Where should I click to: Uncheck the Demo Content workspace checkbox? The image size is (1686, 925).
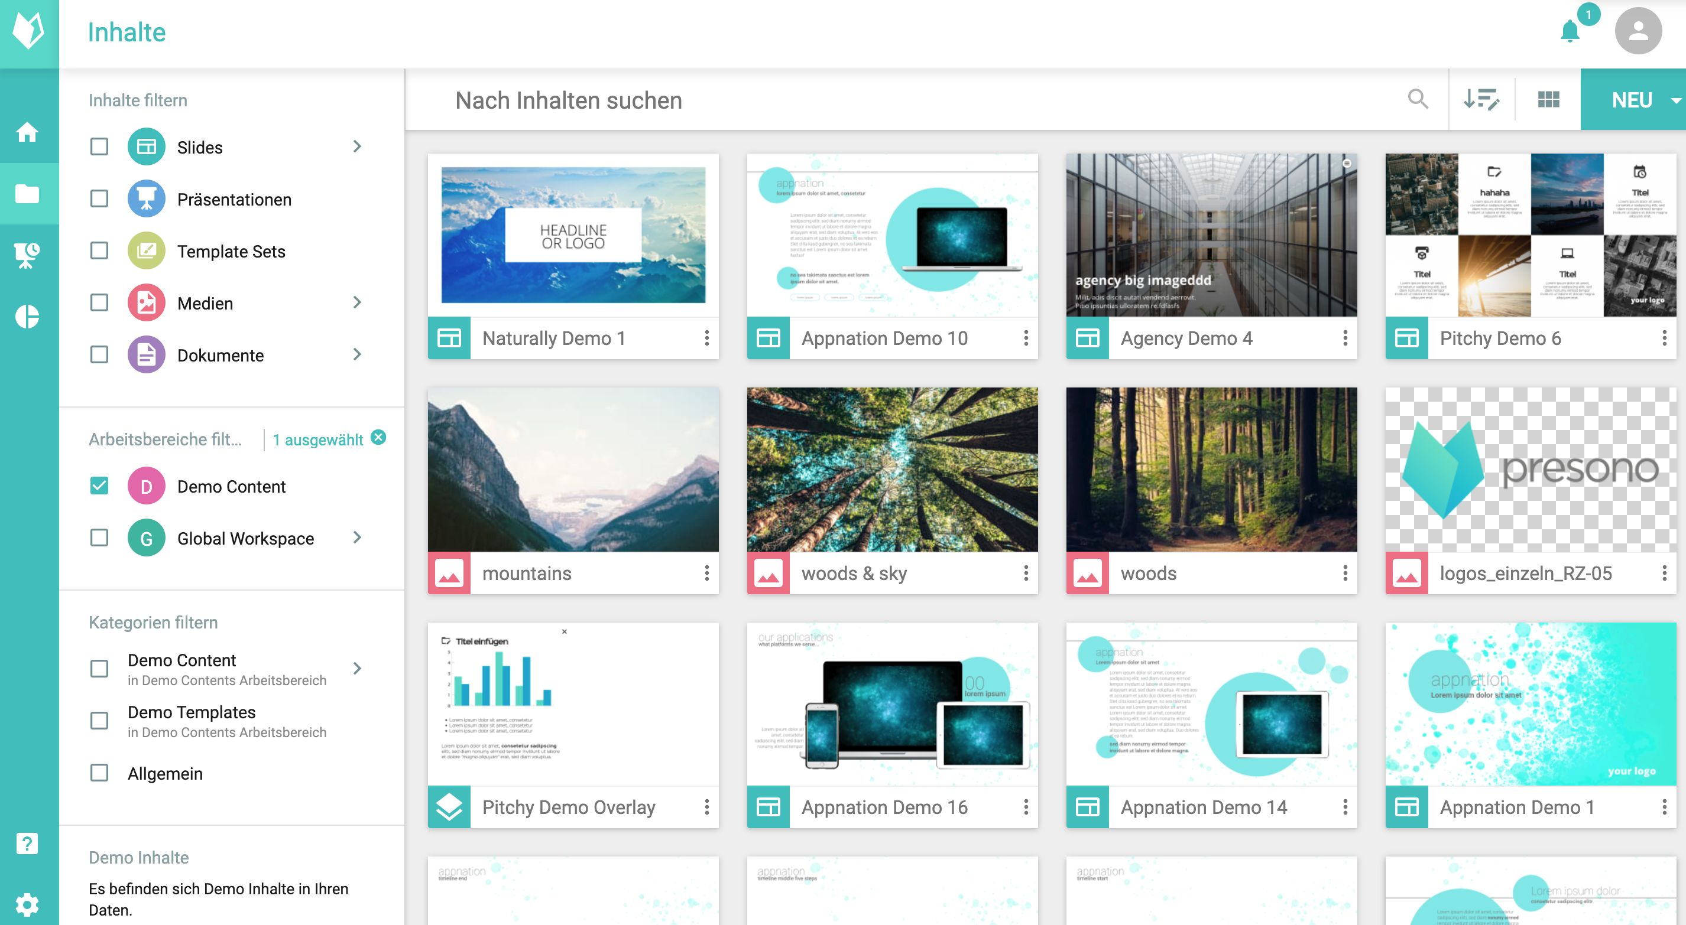click(99, 486)
